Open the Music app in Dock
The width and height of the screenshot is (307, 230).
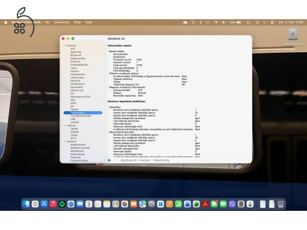point(53,204)
